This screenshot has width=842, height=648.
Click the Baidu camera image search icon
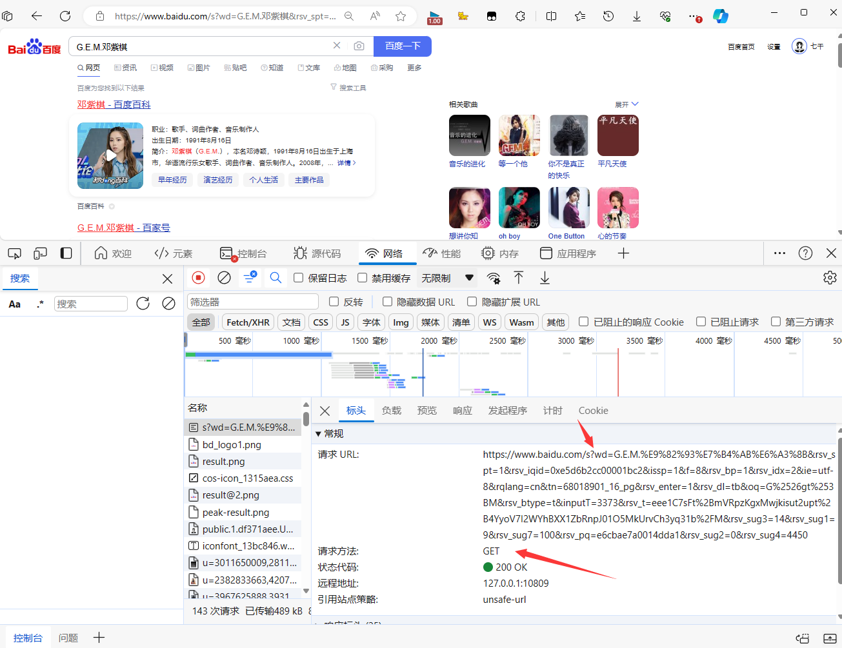(x=359, y=46)
